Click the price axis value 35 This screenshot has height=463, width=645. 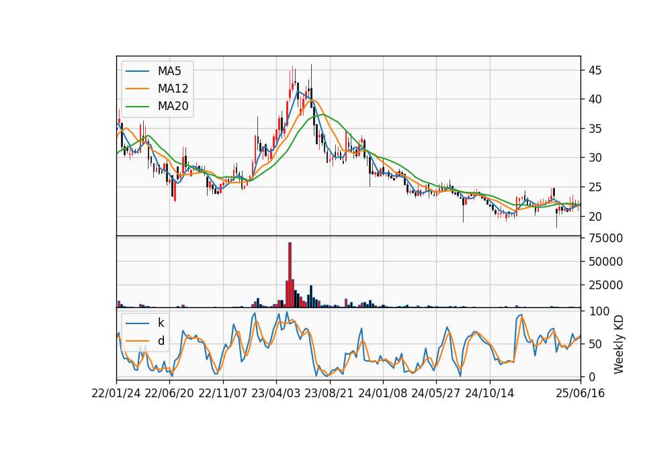tap(595, 129)
